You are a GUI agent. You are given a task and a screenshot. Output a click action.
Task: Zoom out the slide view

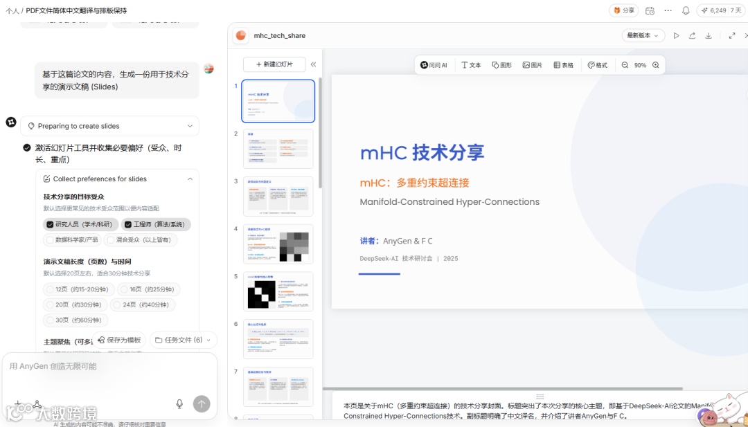(x=625, y=65)
